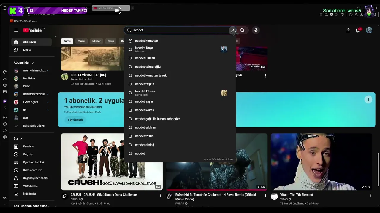Image resolution: width=380 pixels, height=213 pixels.
Task: Open the Server Reklamlari channel avatar
Action: click(x=65, y=77)
